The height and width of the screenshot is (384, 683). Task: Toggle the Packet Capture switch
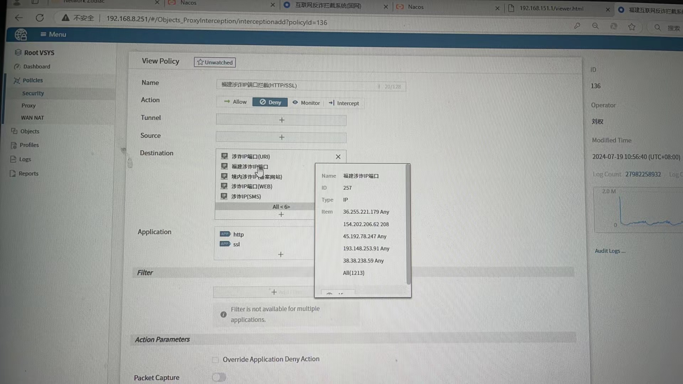coord(219,377)
